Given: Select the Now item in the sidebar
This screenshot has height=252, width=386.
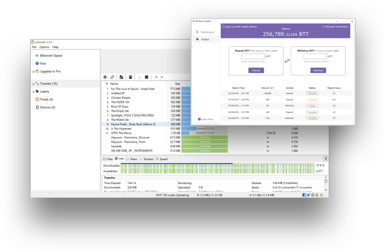Looking at the screenshot, I should pos(40,64).
